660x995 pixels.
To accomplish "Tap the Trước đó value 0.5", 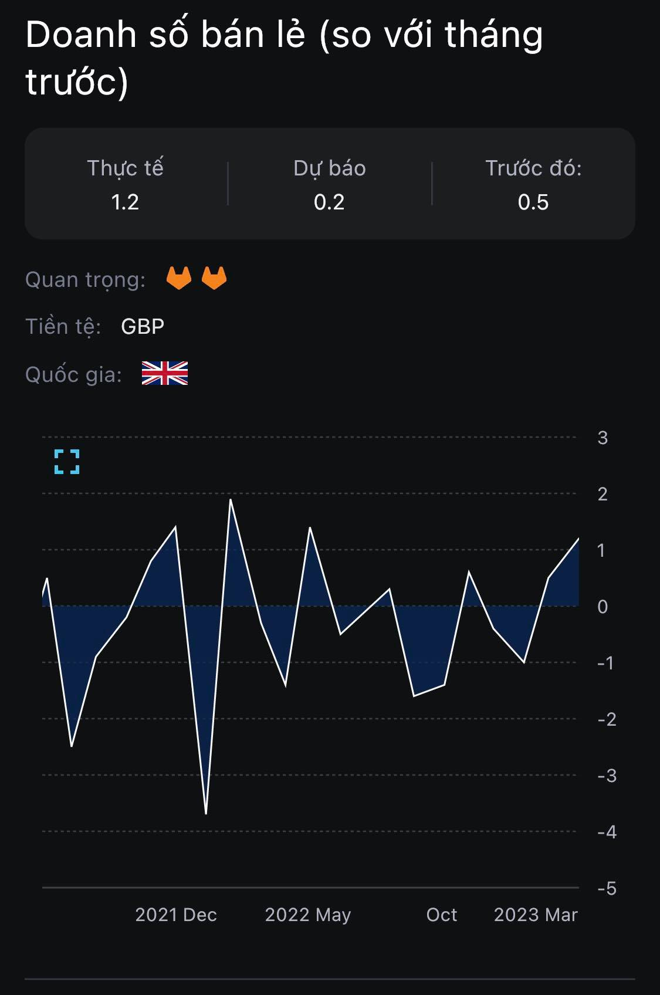I will (x=533, y=202).
